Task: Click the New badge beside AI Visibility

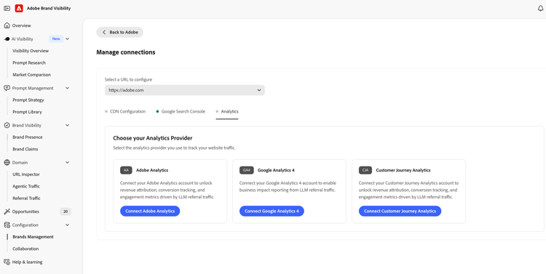Action: point(56,39)
